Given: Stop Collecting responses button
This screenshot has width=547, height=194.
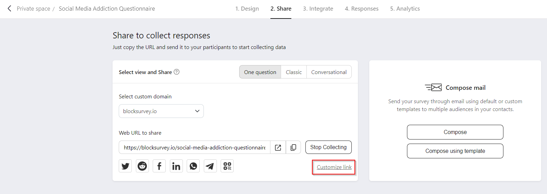Looking at the screenshot, I should [x=328, y=147].
